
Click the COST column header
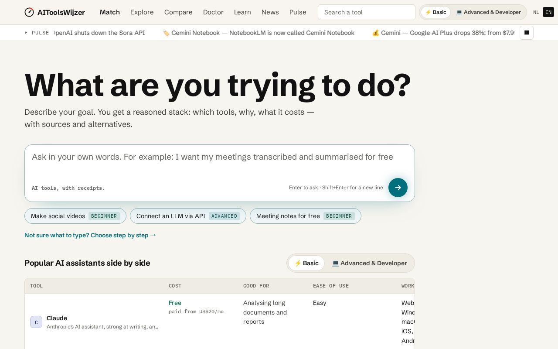[175, 286]
